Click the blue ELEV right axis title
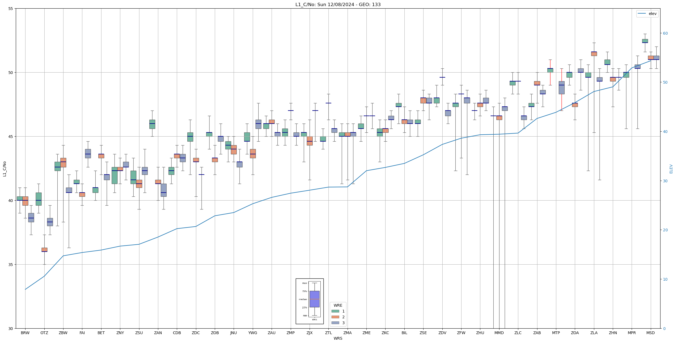Screen dimensions: 676x343 tap(671, 169)
